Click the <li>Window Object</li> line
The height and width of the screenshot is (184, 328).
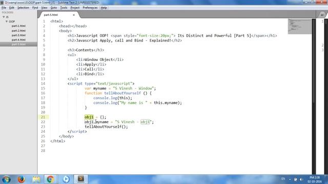click(100, 60)
